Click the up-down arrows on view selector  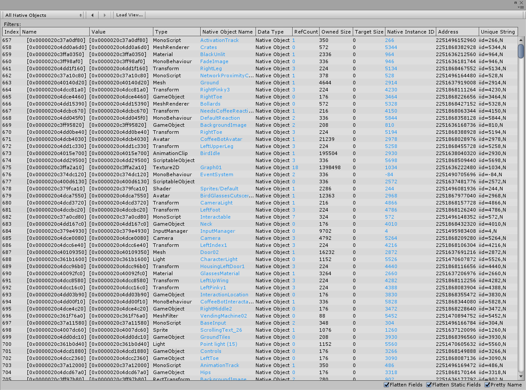tap(80, 15)
